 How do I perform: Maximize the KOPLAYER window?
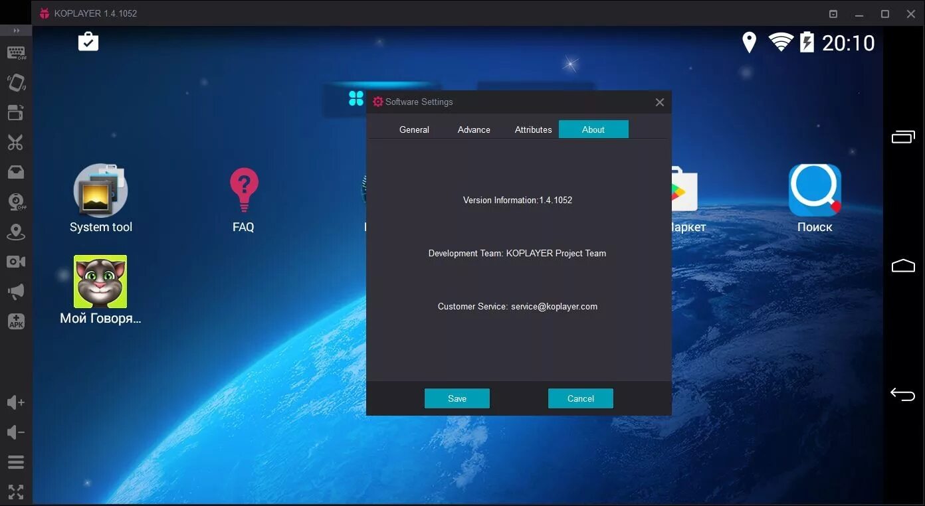point(885,14)
